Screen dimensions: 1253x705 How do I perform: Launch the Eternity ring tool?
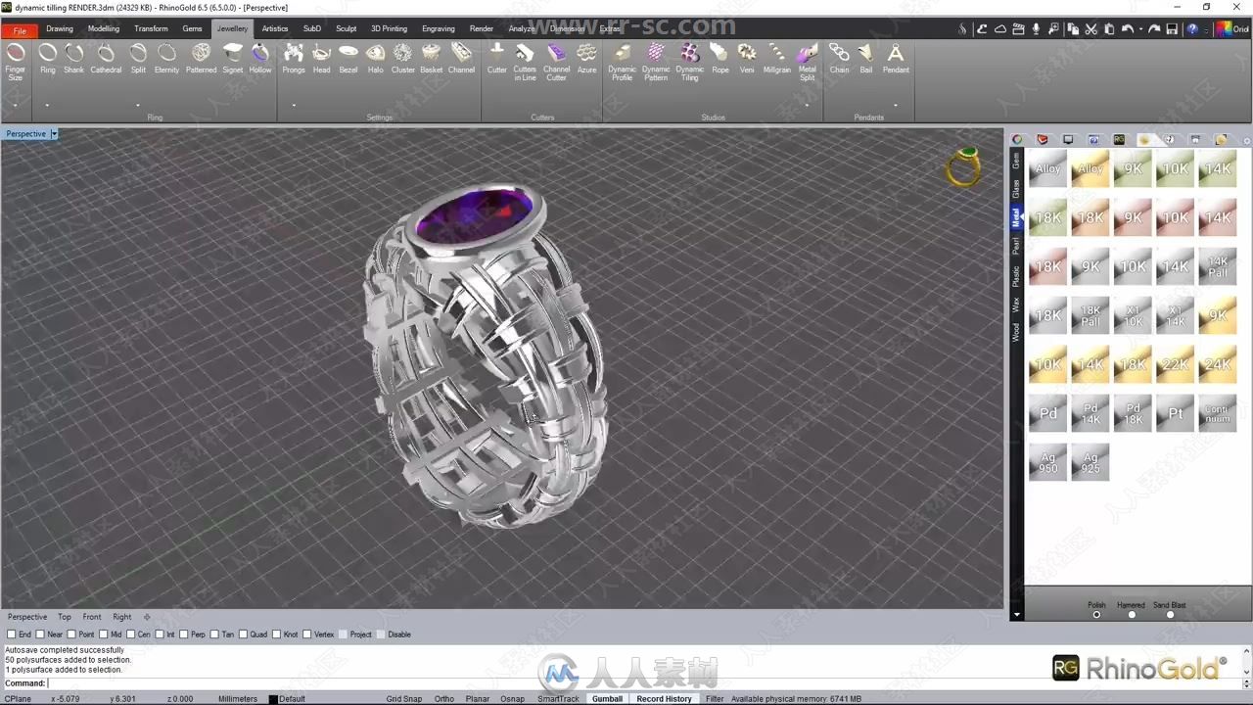166,59
